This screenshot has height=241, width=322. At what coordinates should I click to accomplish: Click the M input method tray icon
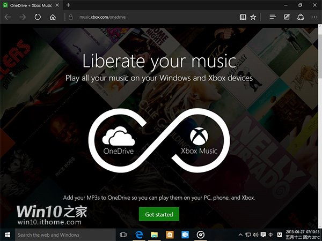[x=280, y=235]
